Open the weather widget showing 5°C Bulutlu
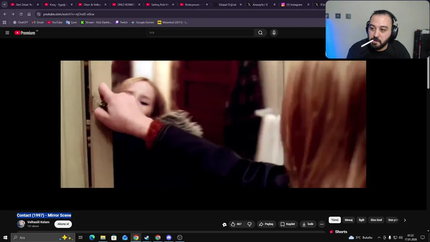 pyautogui.click(x=360, y=238)
